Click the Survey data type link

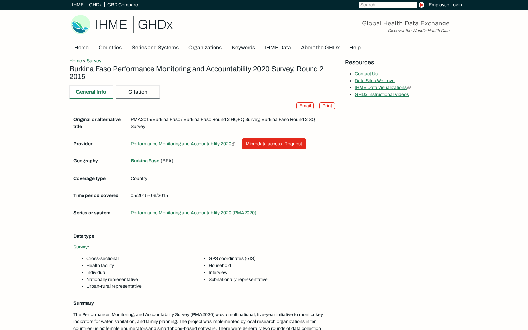click(x=81, y=247)
